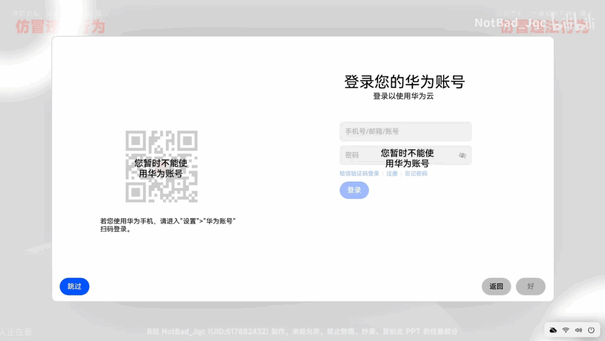Open the Wi-Fi tray icon

[x=565, y=330]
